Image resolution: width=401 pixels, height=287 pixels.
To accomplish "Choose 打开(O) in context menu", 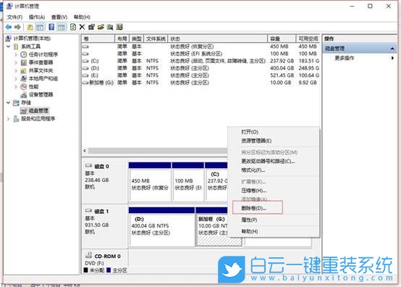I will [x=274, y=132].
